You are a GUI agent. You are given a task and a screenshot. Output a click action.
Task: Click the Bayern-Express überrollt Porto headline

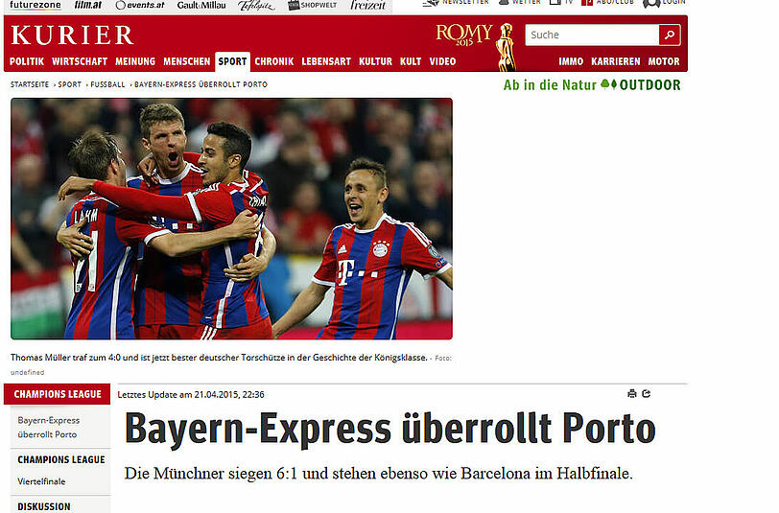(390, 429)
